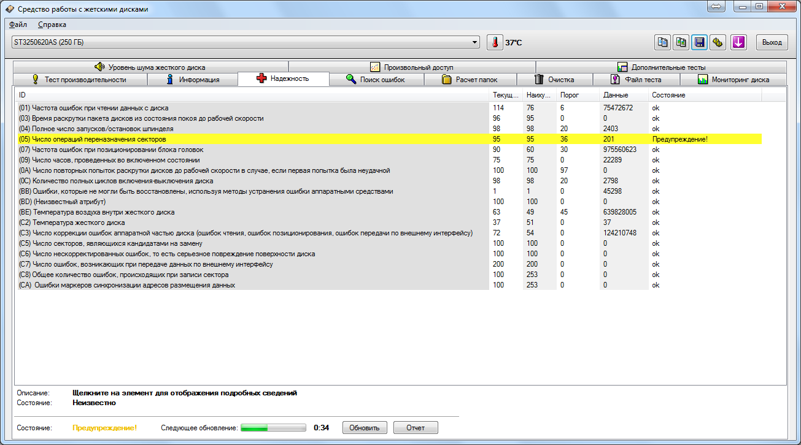Click the thermometer temperature icon
Image resolution: width=801 pixels, height=445 pixels.
pos(495,42)
